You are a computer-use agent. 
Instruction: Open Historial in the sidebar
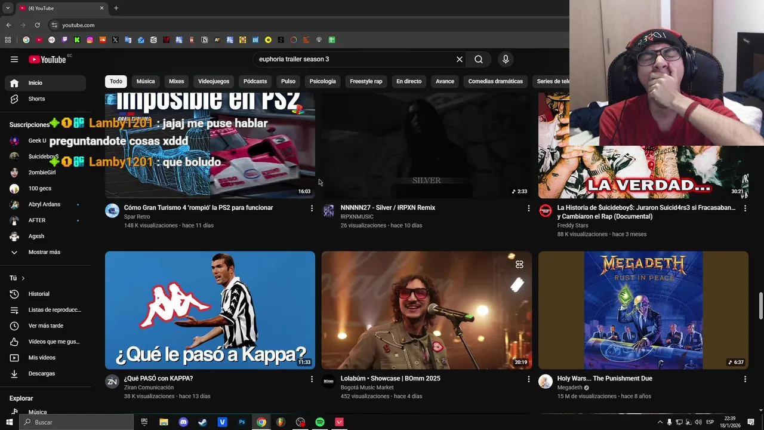point(45,294)
